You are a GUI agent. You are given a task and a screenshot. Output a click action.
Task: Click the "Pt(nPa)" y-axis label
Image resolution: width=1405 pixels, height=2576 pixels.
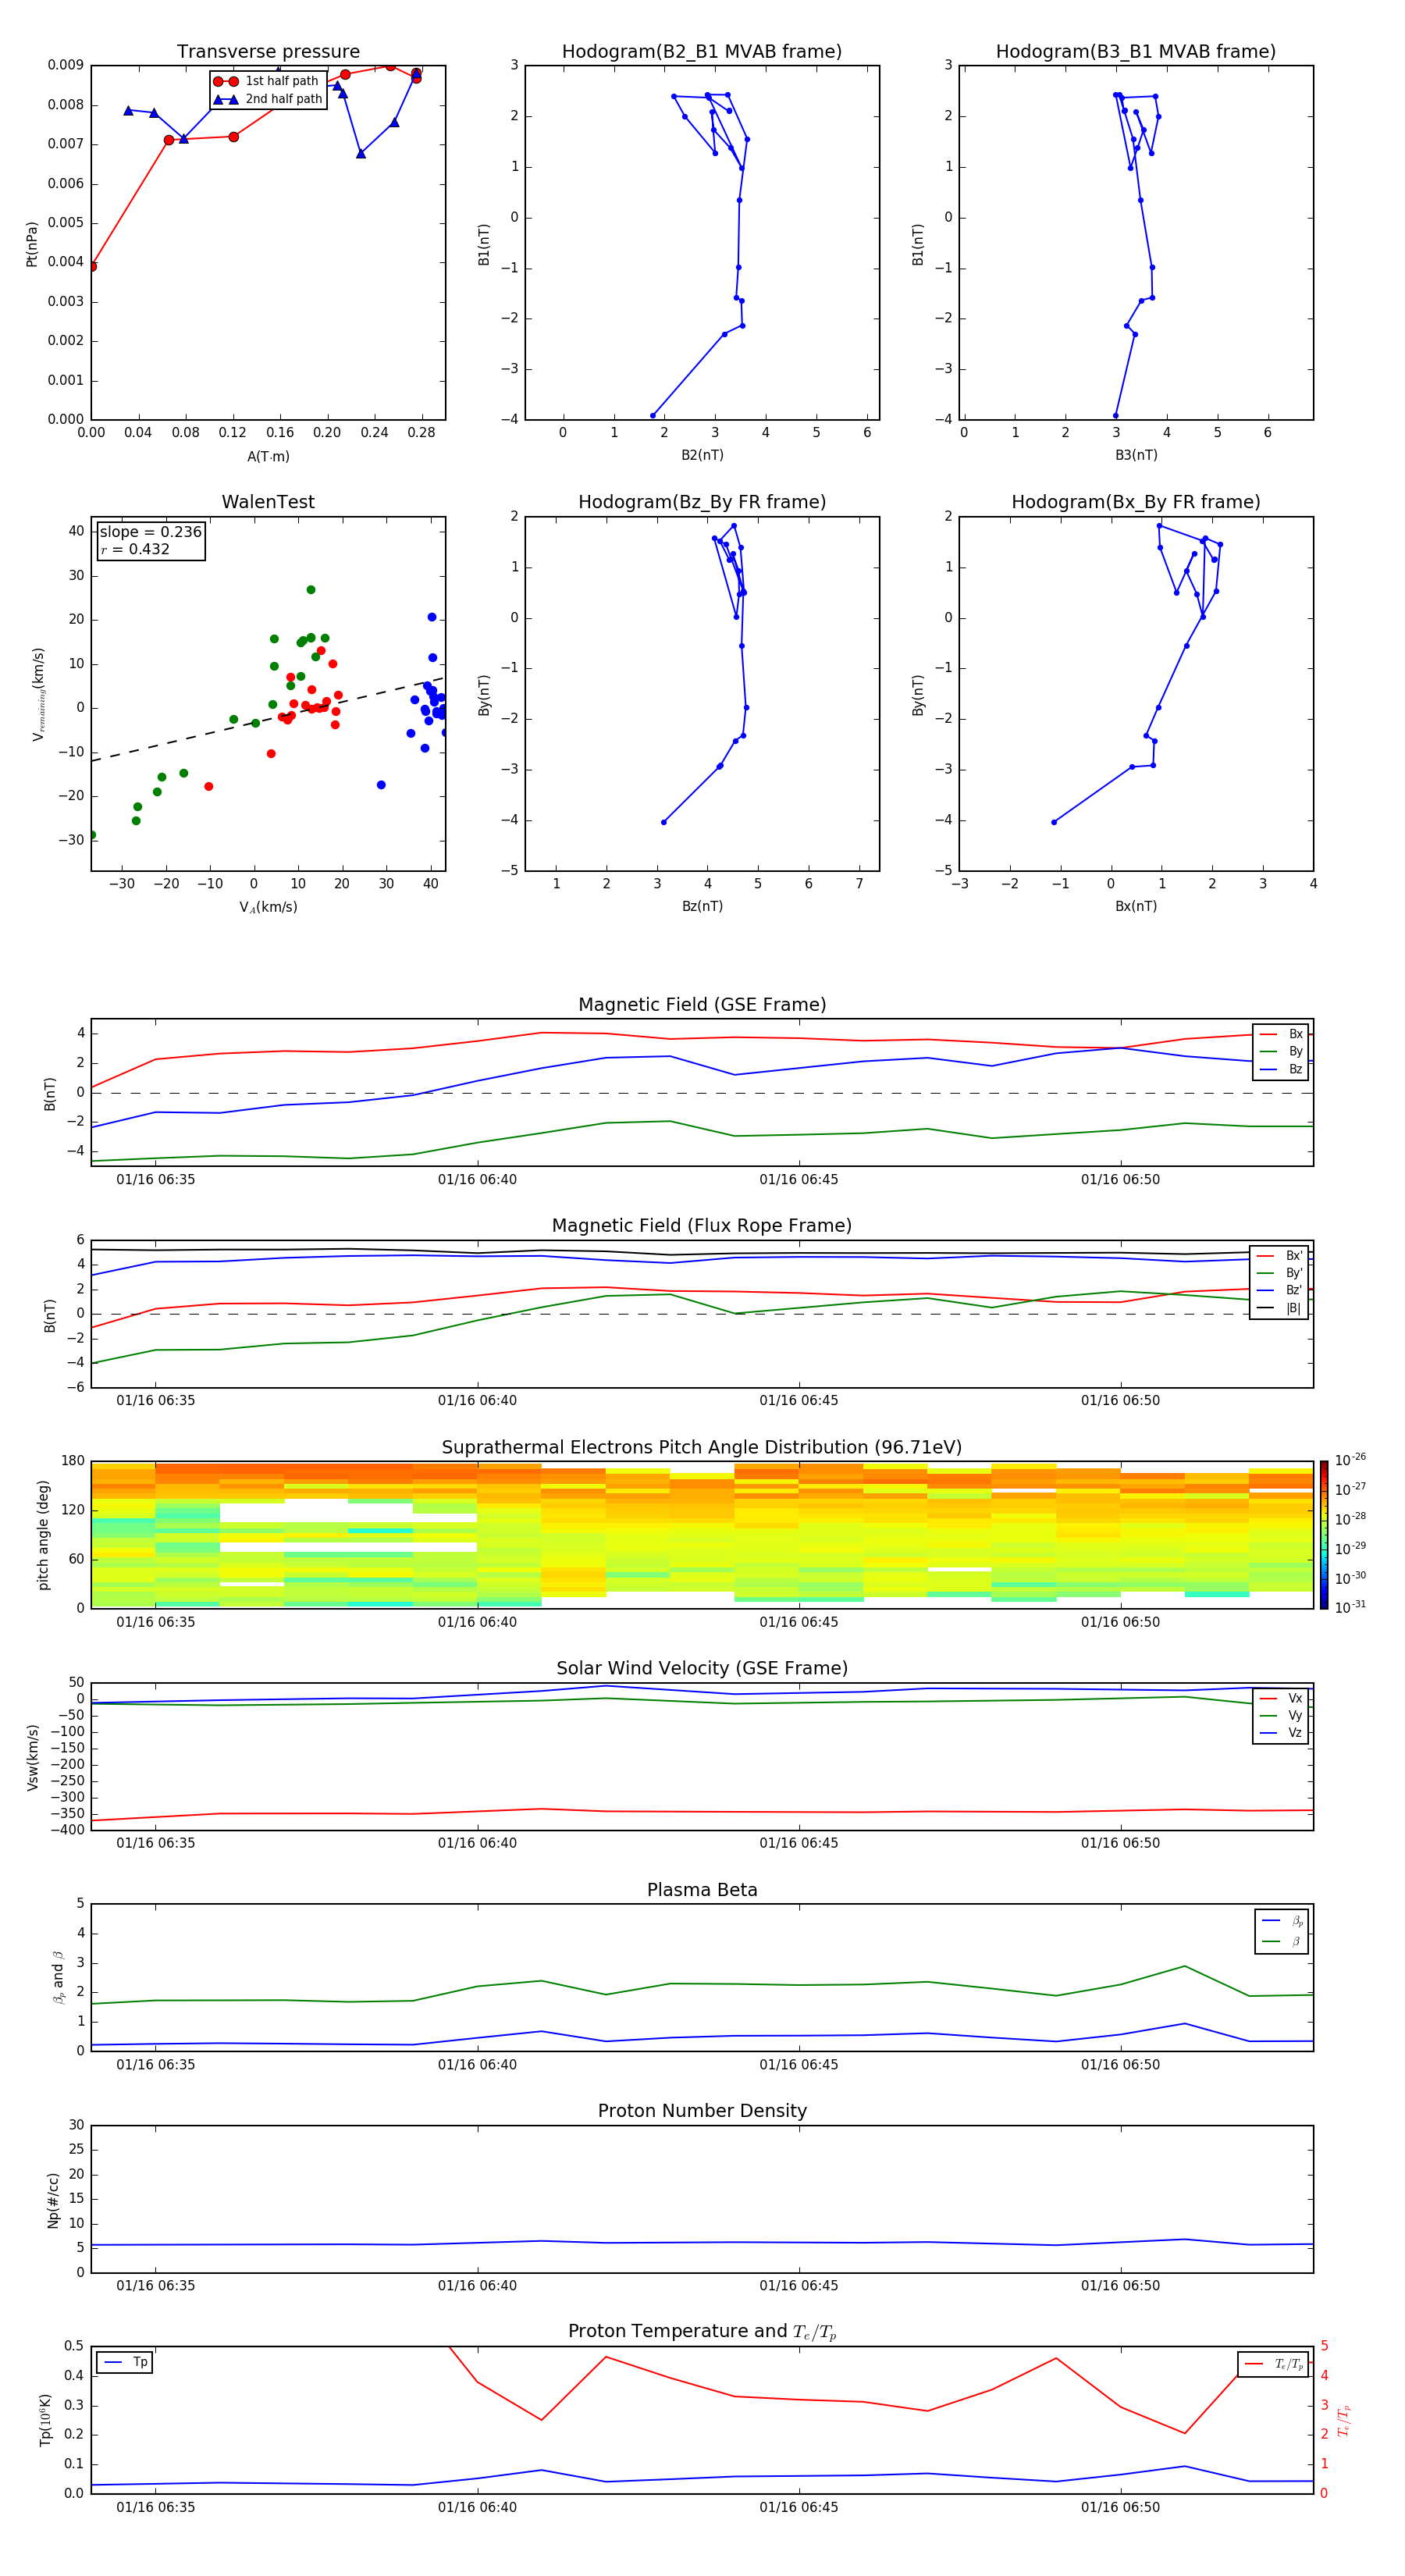click(x=32, y=244)
